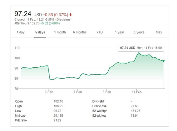Click the after hours price 102.76

tap(35, 23)
